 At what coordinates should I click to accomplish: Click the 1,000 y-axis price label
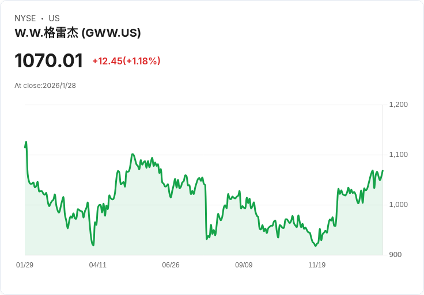(x=398, y=205)
